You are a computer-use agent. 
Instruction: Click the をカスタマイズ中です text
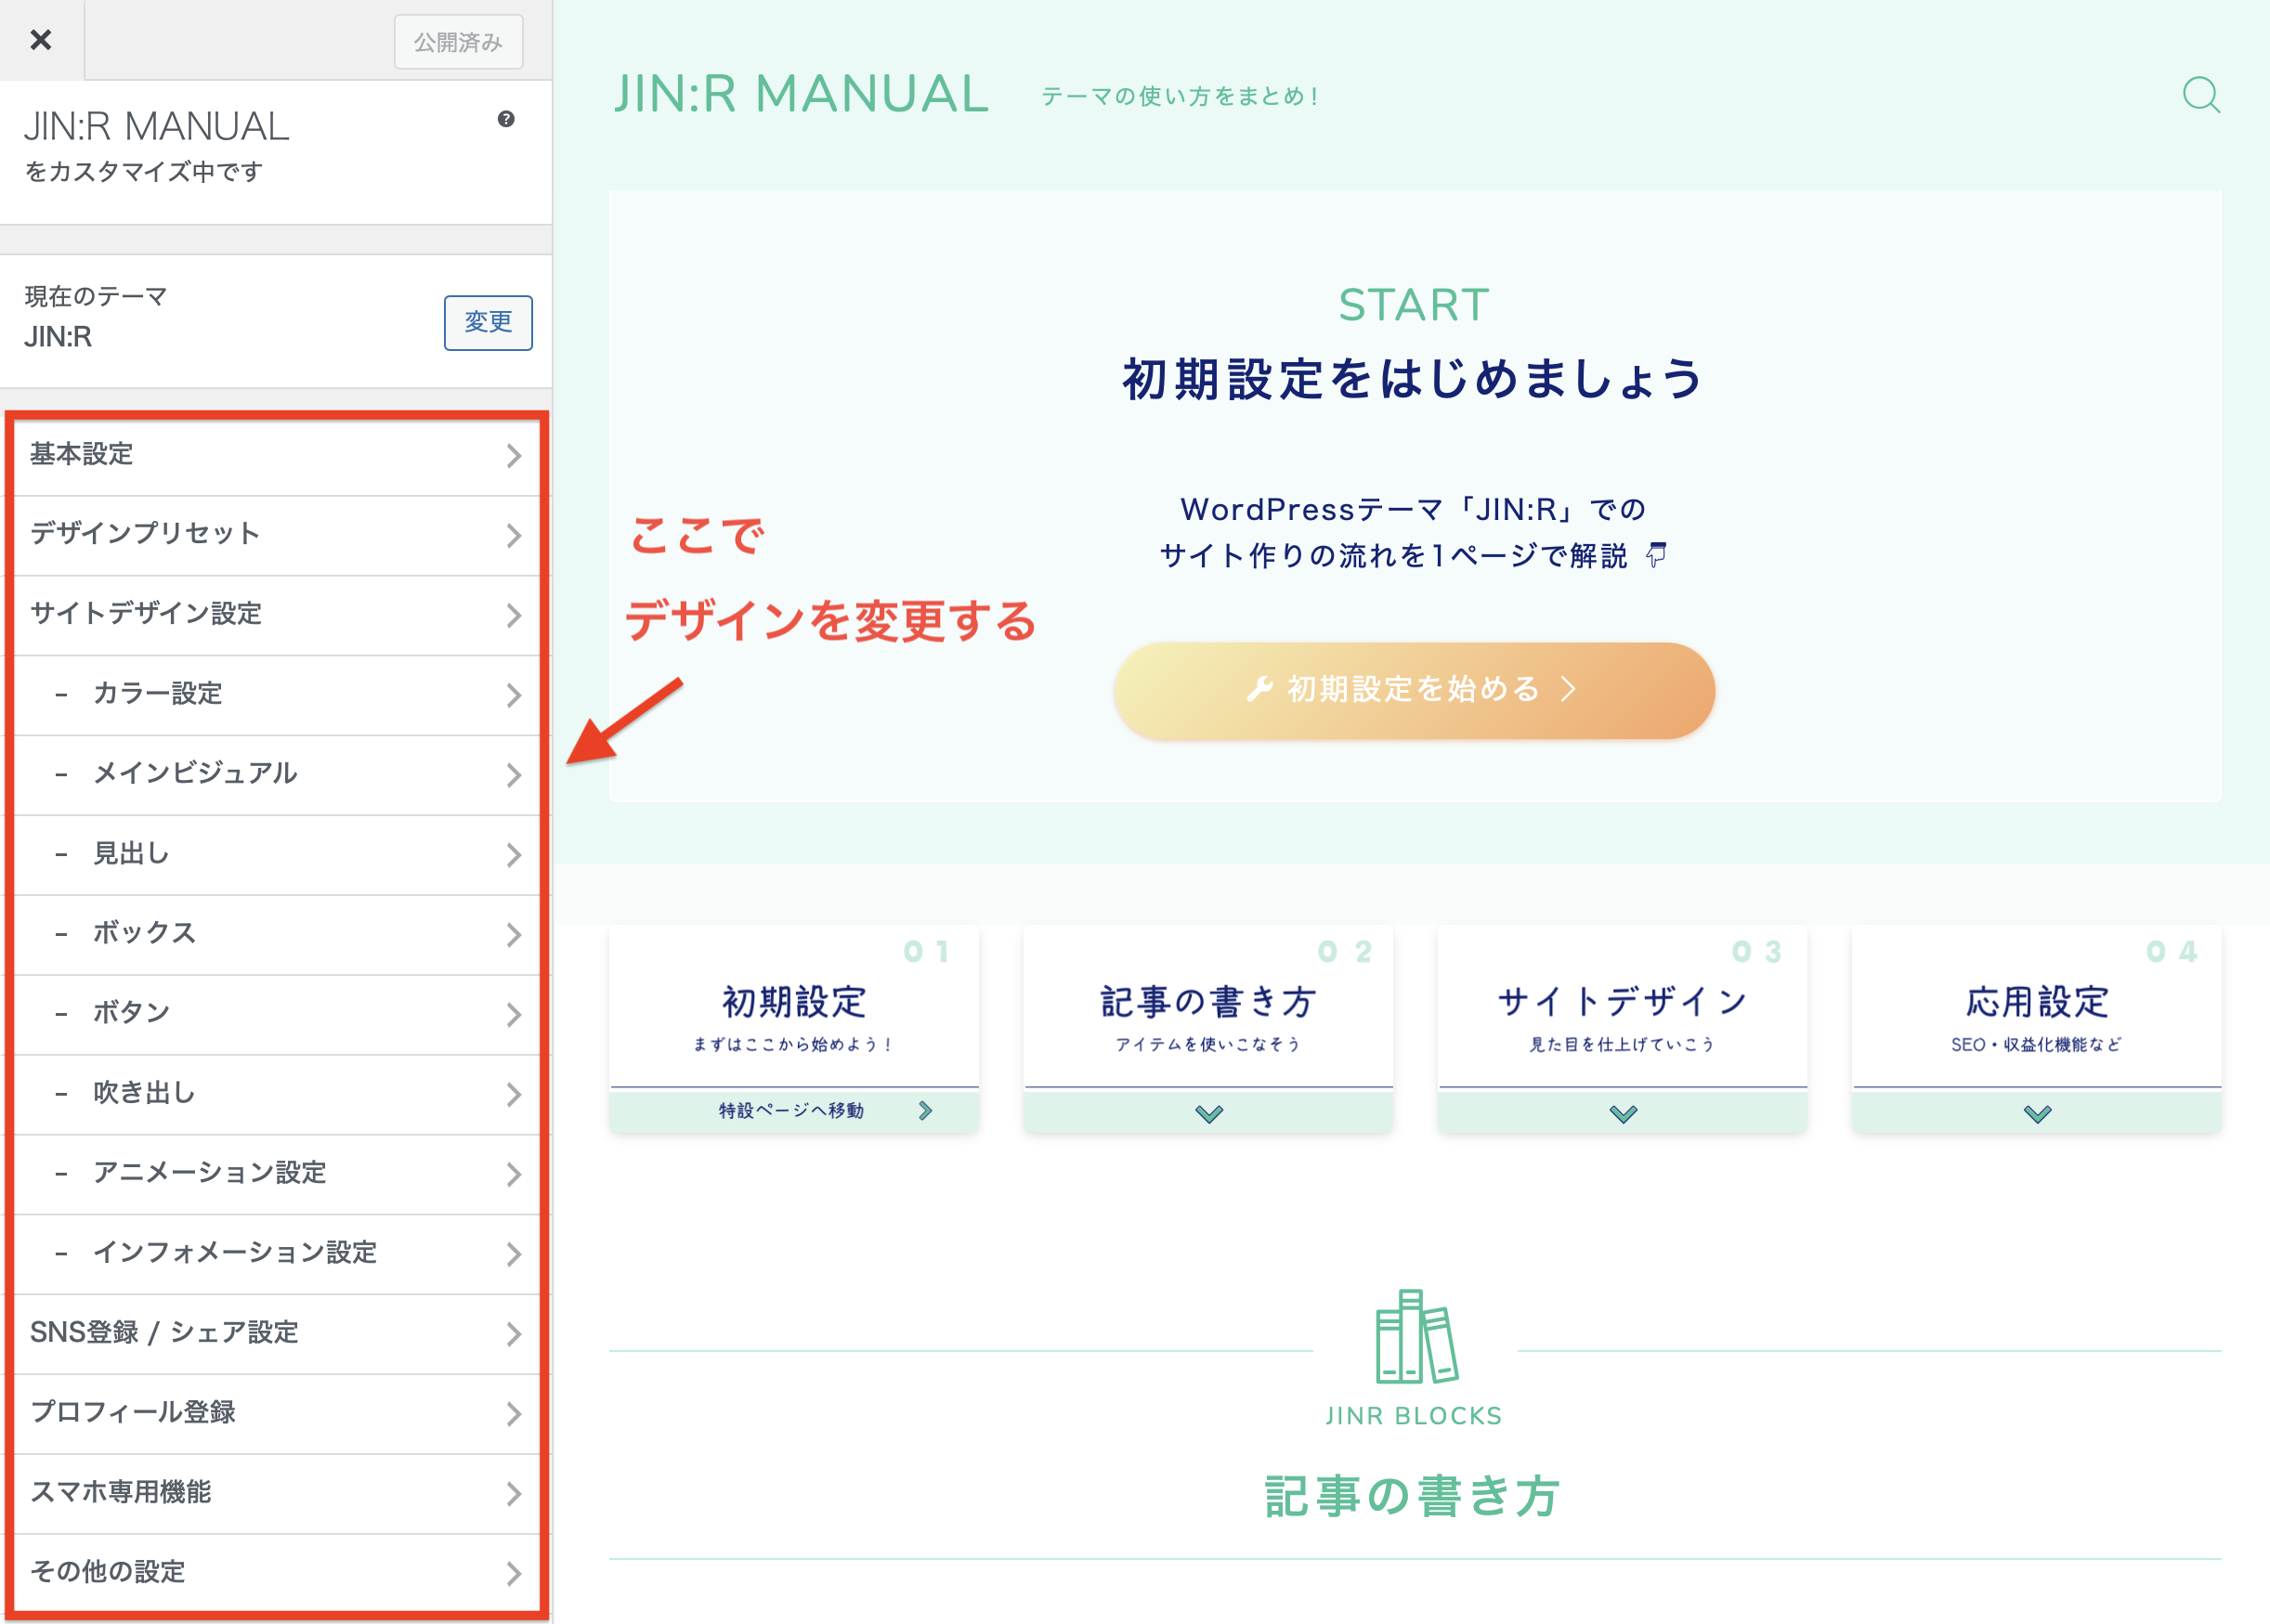pyautogui.click(x=143, y=172)
